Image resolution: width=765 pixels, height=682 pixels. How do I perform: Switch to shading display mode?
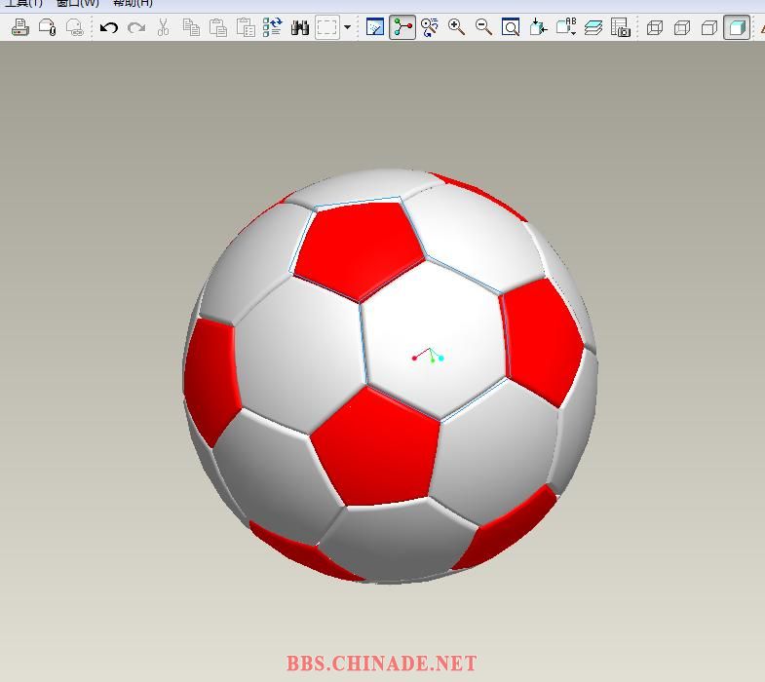(737, 27)
